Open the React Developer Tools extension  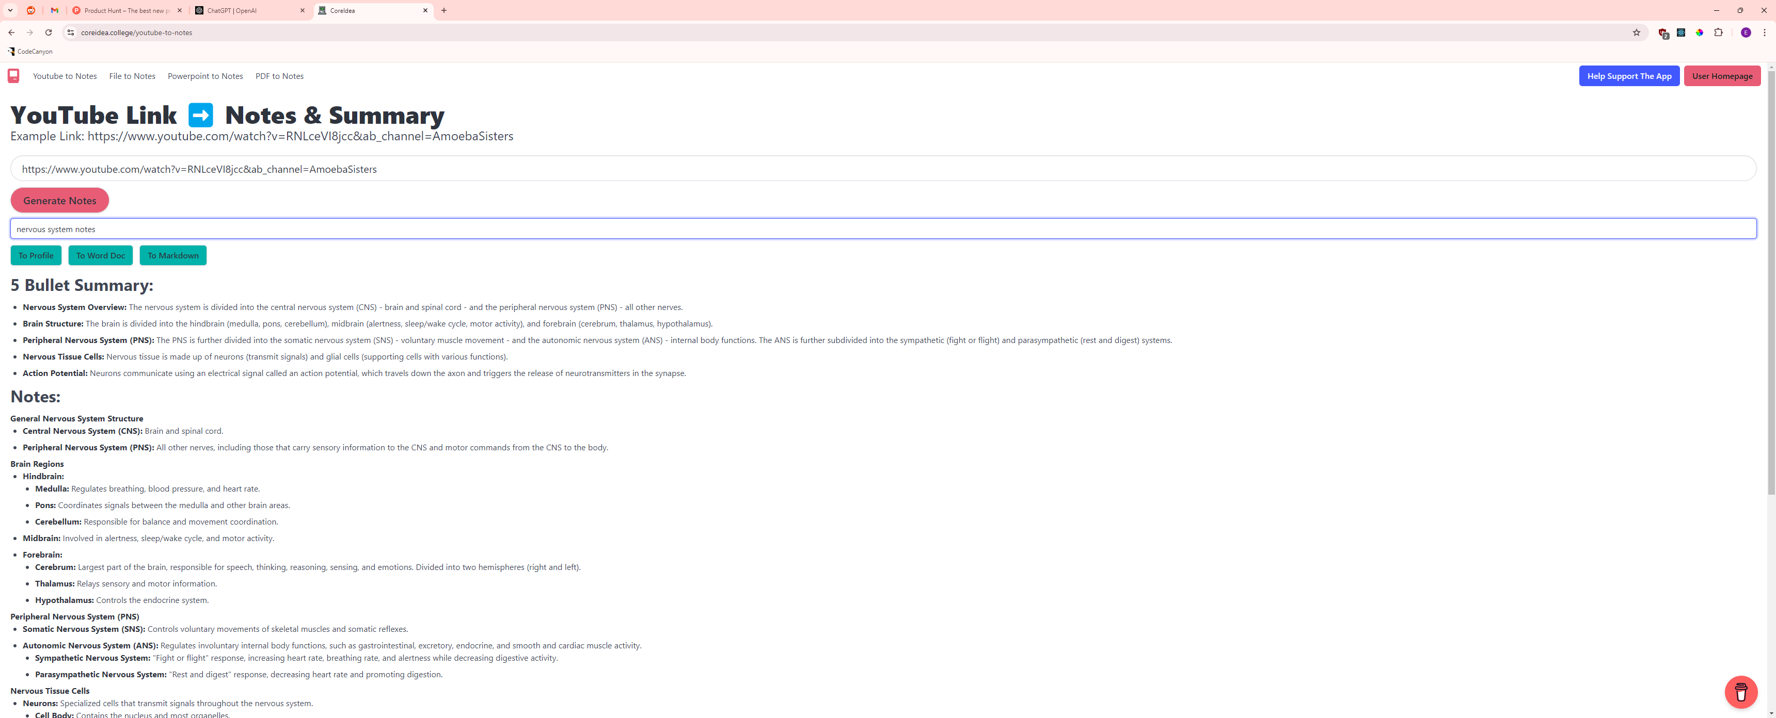(x=1681, y=32)
